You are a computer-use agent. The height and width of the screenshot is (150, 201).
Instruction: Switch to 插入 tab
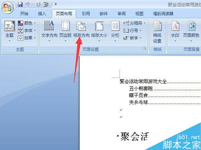[x=42, y=14]
